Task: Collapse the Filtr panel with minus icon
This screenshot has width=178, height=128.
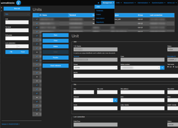Action: coord(28,14)
